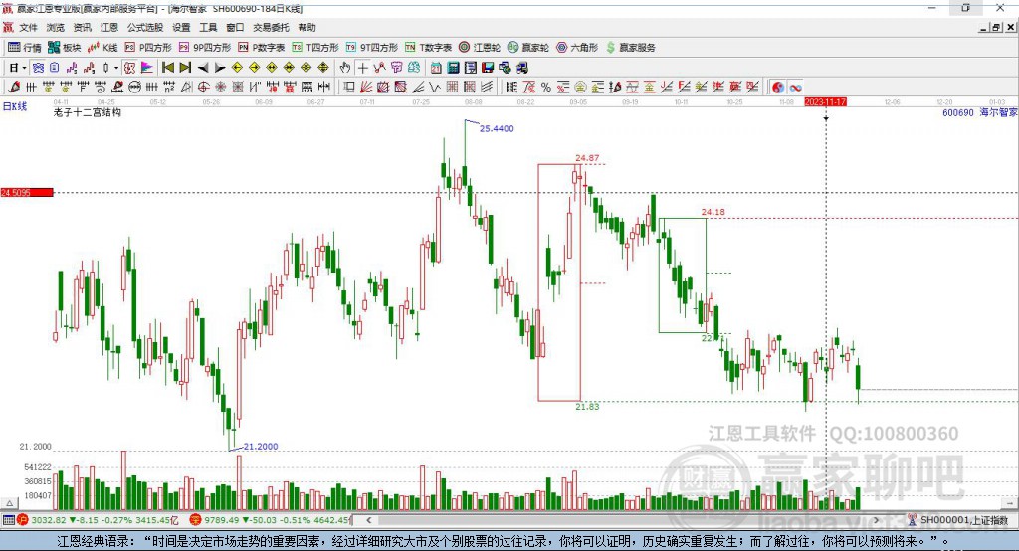This screenshot has height=551, width=1019.
Task: Open the 日 period dropdown
Action: pyautogui.click(x=18, y=68)
